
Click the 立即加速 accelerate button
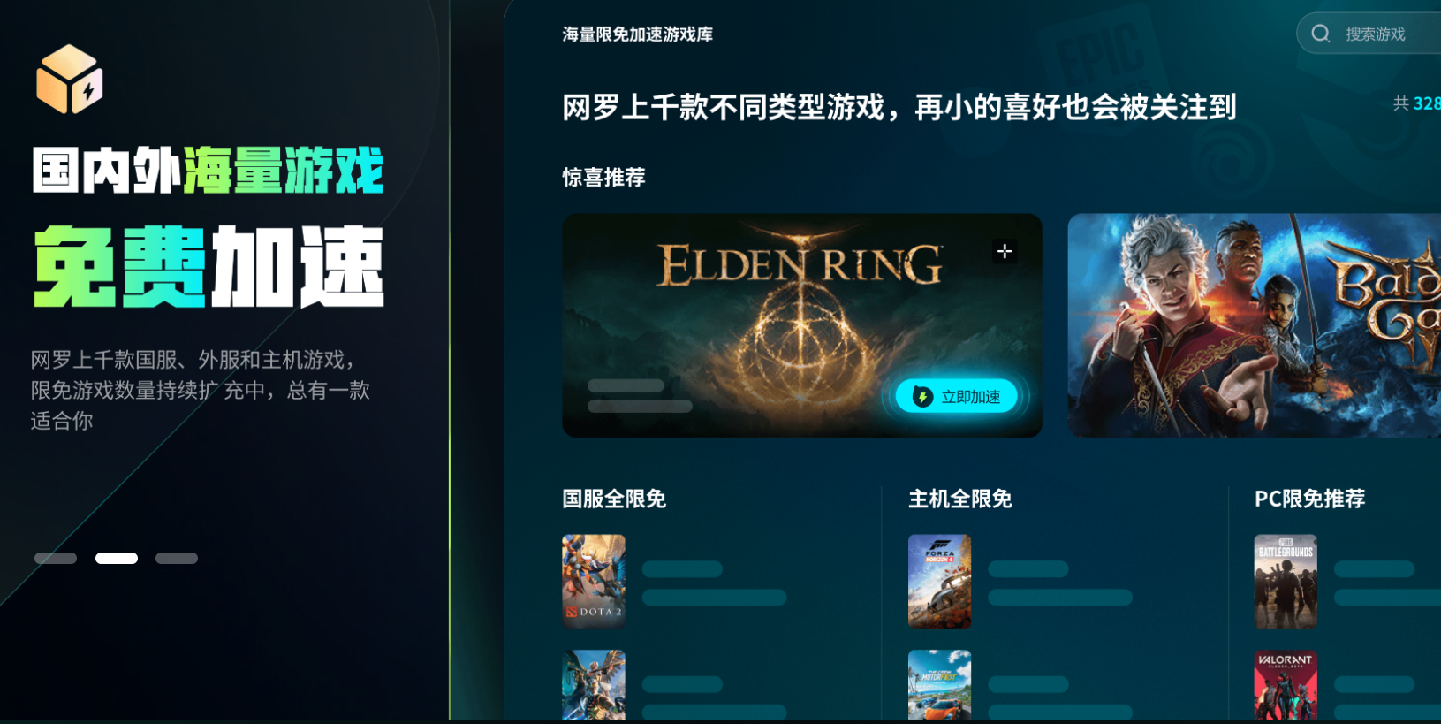(957, 396)
